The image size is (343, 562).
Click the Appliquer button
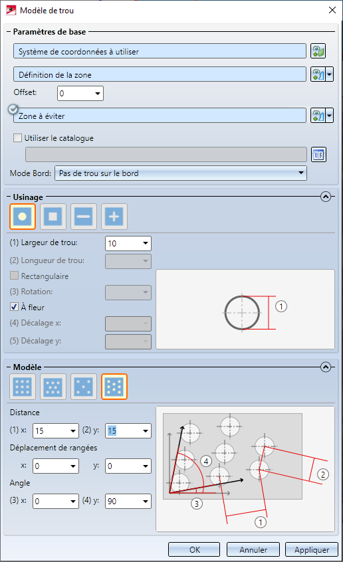[x=312, y=550]
